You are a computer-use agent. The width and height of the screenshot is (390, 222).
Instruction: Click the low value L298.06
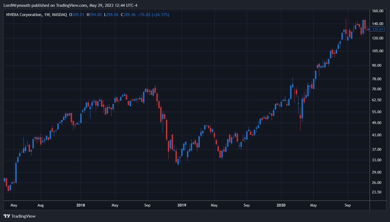[111, 15]
